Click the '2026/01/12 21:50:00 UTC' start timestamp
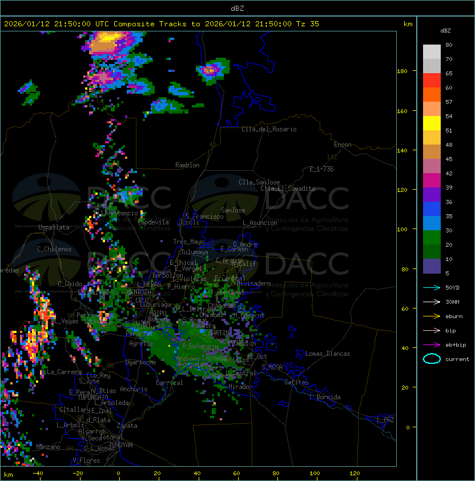 [57, 24]
